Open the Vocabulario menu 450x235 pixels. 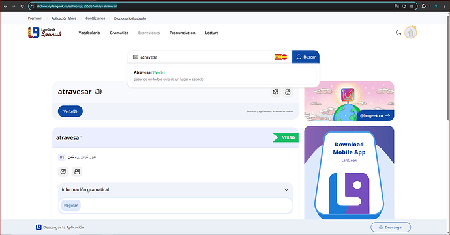point(89,33)
